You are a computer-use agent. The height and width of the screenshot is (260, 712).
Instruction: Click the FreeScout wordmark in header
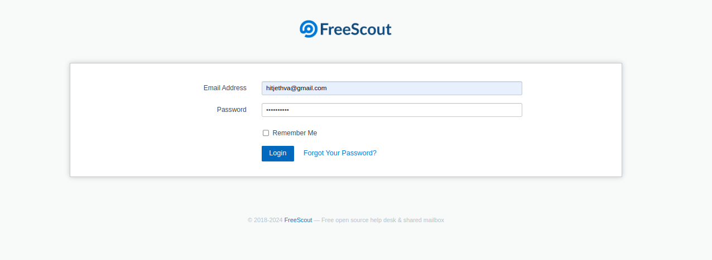click(x=355, y=29)
